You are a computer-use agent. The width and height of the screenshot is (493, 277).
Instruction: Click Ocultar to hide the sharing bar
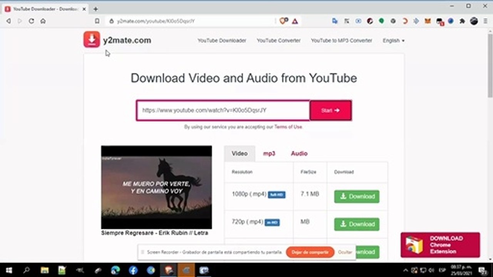pos(345,252)
